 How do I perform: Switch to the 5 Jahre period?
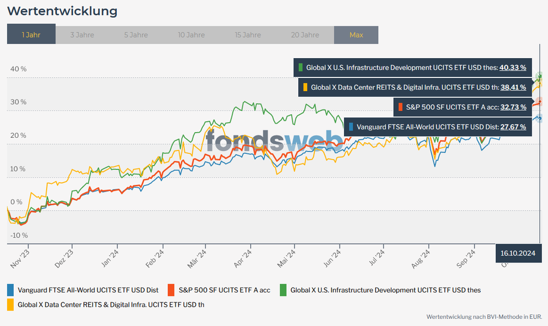point(136,35)
